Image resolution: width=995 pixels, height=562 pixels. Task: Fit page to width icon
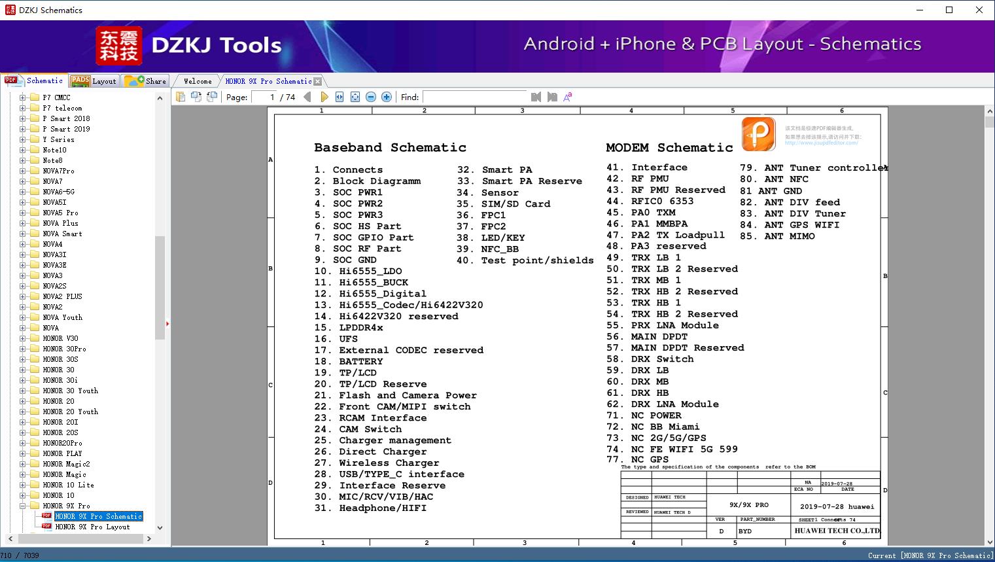[x=340, y=97]
